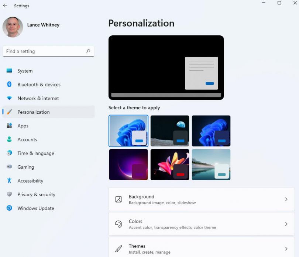Click the back arrow button
This screenshot has height=257, width=299.
pyautogui.click(x=4, y=6)
